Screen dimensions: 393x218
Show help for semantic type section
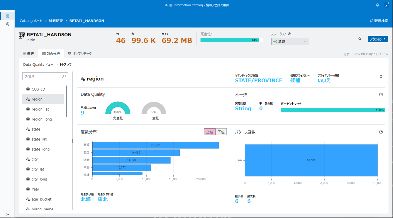(x=381, y=76)
